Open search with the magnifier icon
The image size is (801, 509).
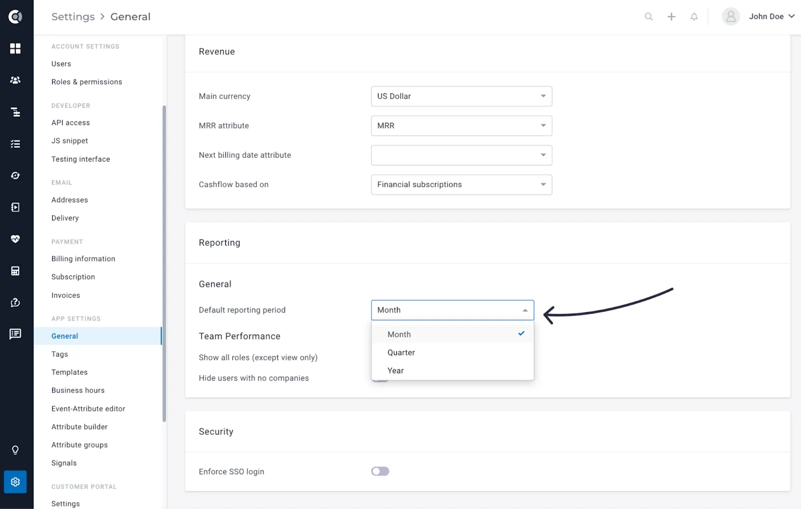click(649, 17)
